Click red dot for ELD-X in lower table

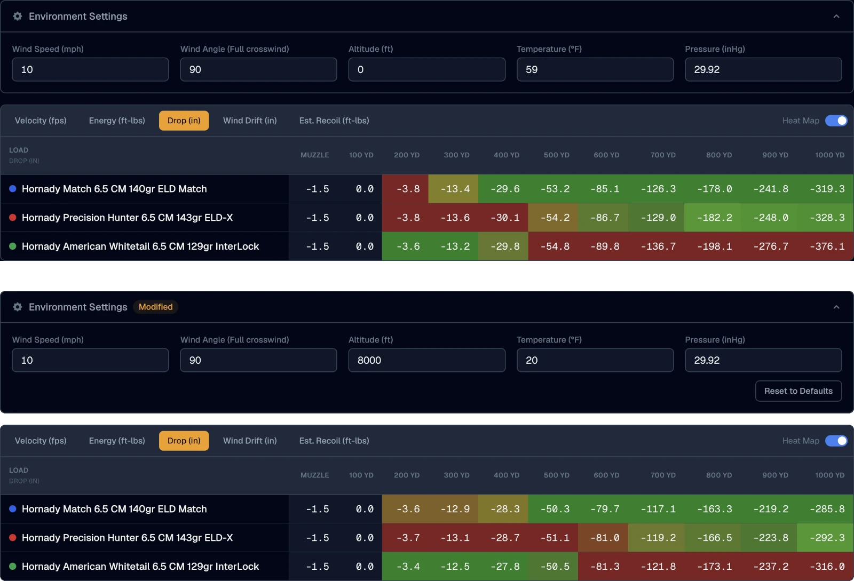coord(13,538)
